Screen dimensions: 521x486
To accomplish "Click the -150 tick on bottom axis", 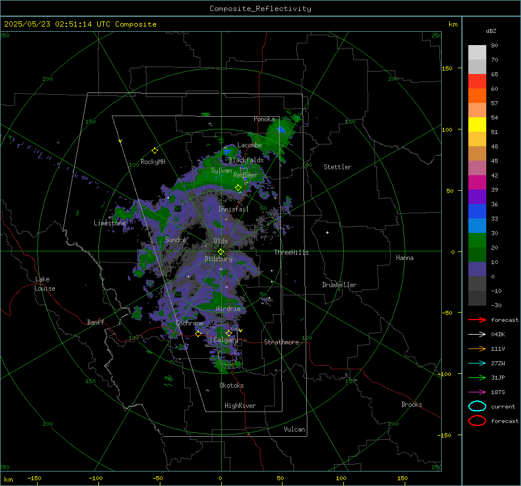I will [34, 478].
